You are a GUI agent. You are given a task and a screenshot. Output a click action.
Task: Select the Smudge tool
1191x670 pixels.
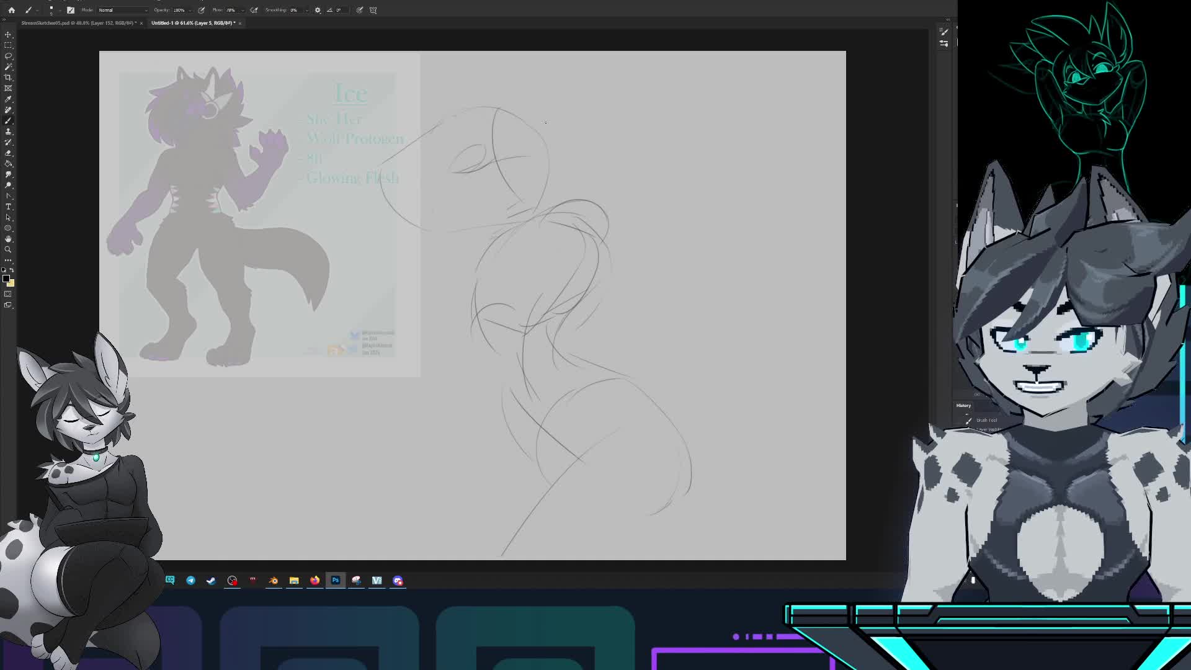pyautogui.click(x=8, y=174)
